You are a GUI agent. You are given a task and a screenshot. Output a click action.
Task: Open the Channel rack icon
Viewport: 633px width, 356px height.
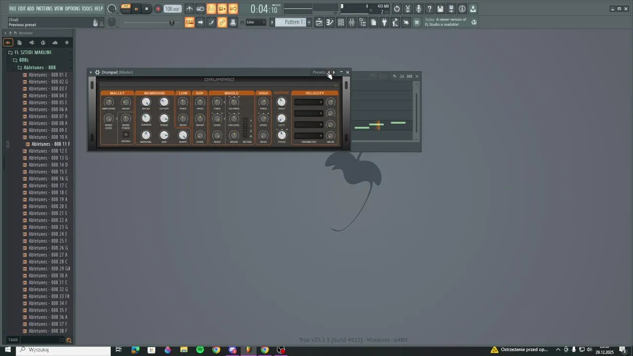pos(341,22)
